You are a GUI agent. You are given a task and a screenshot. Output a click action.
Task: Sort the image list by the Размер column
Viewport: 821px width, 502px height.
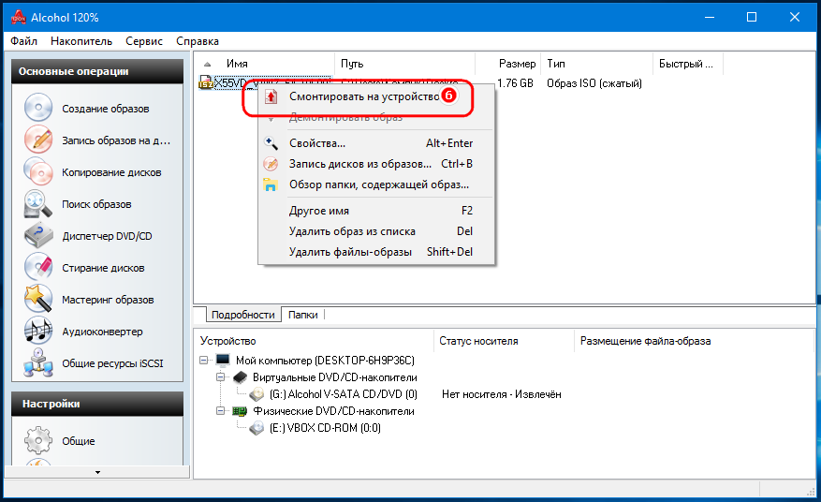click(x=508, y=64)
